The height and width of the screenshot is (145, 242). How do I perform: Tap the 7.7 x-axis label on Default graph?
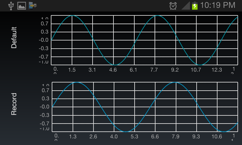coord(154,70)
